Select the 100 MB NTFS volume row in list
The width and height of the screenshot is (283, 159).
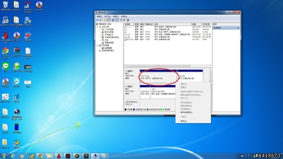[x=168, y=32]
